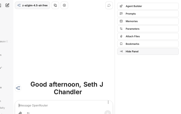The width and height of the screenshot is (181, 114).
Task: Click Hide Panel button
Action: pyautogui.click(x=148, y=51)
